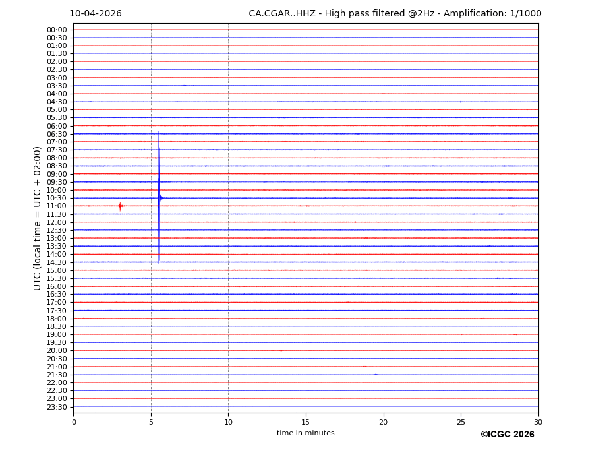The width and height of the screenshot is (611, 459).
Task: Click the date label 10-04-2026
Action: (x=96, y=14)
